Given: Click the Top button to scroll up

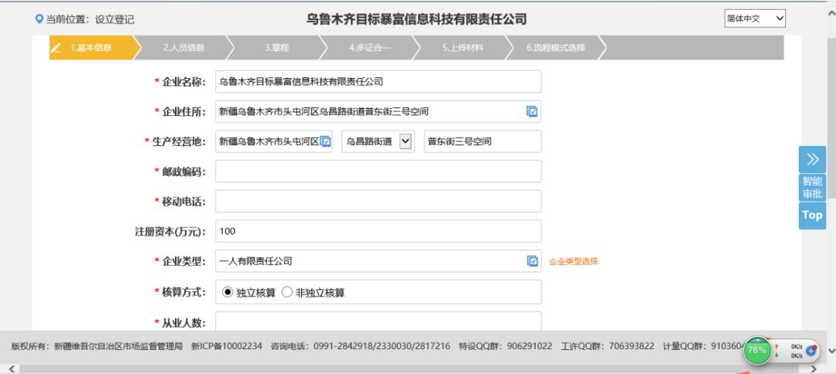Looking at the screenshot, I should click(x=812, y=216).
